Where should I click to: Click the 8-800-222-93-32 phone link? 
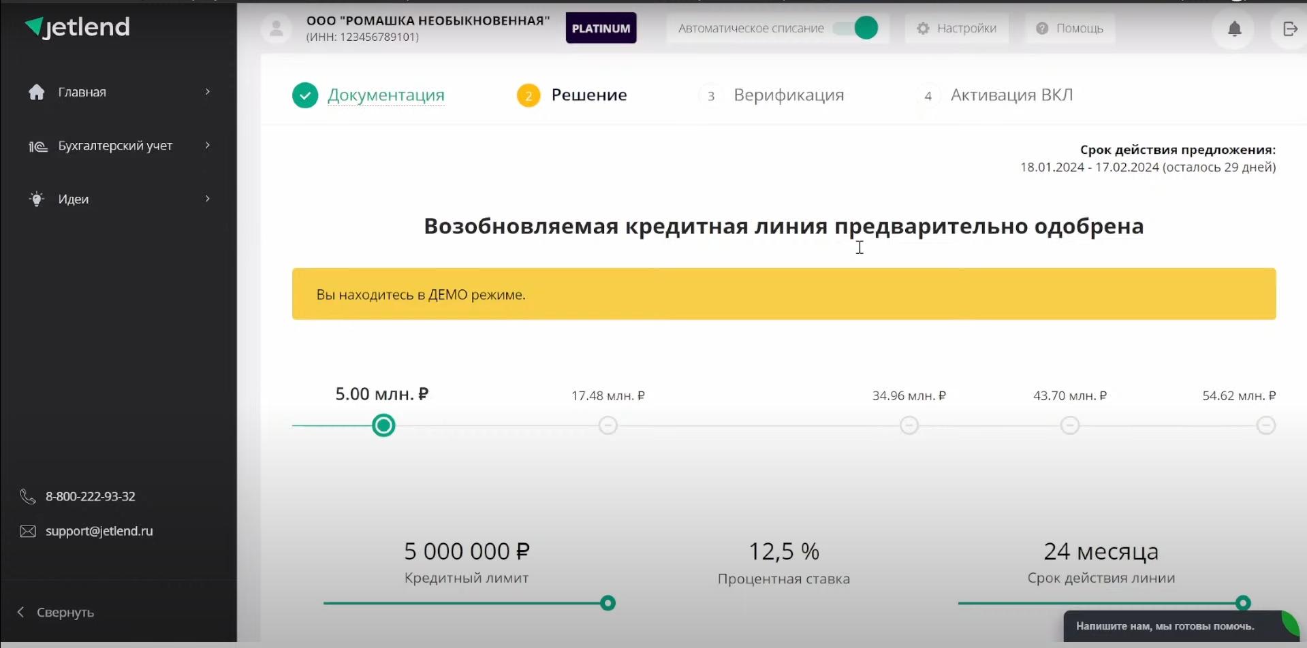coord(91,496)
